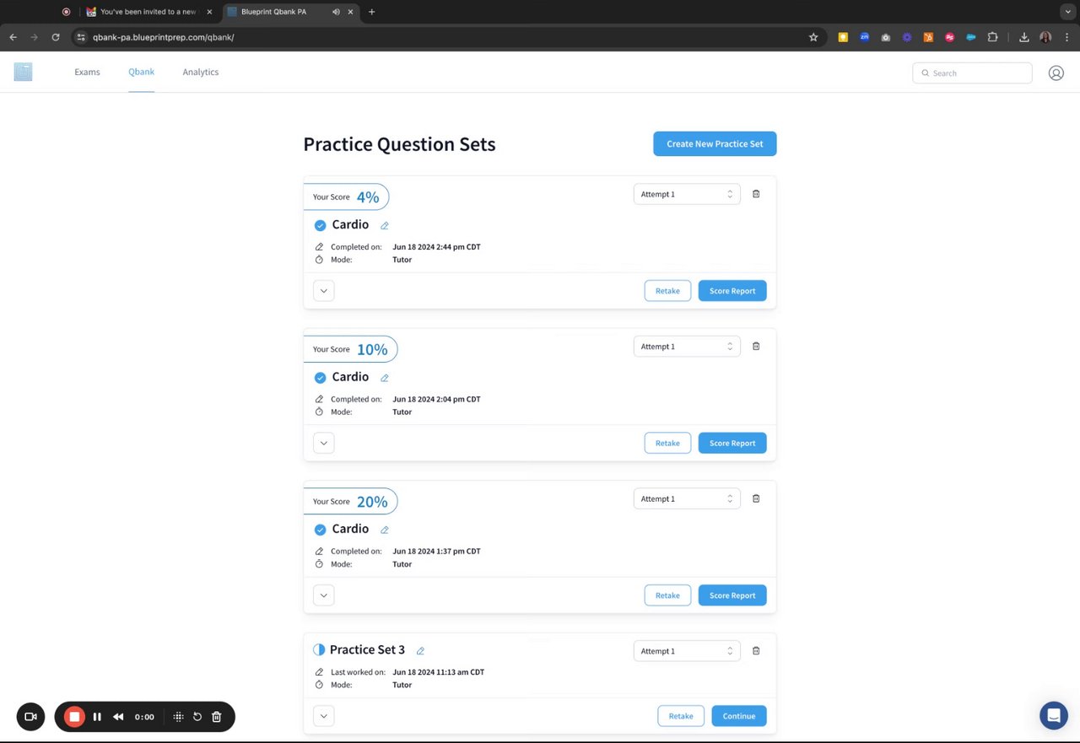This screenshot has height=743, width=1080.
Task: Continue Practice Set 3
Action: coord(738,716)
